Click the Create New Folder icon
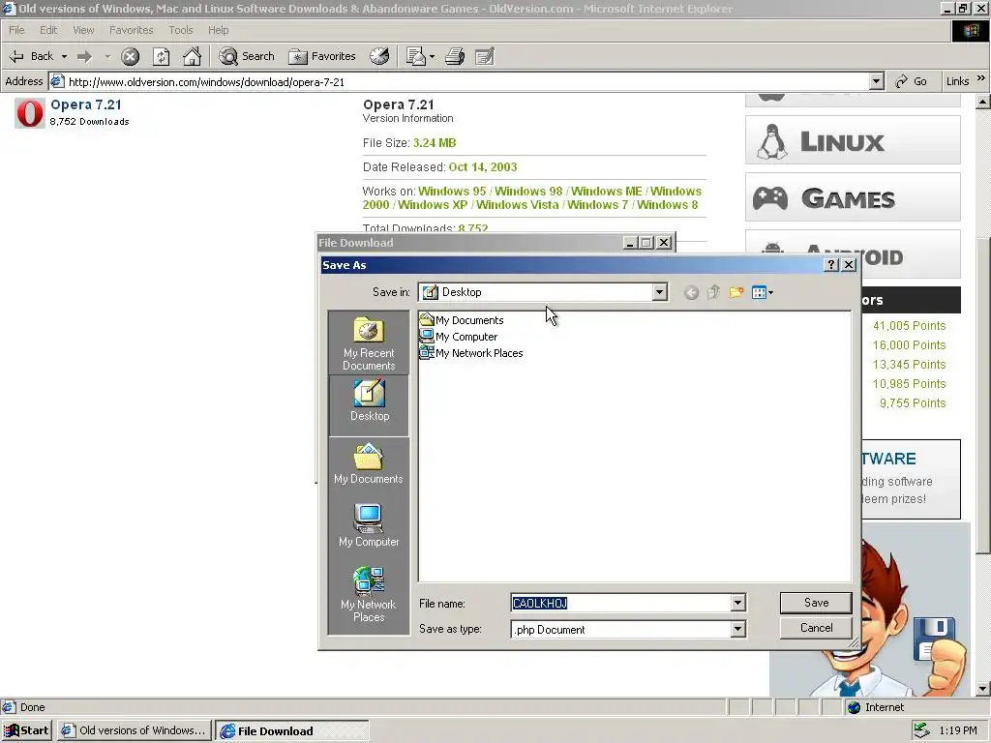This screenshot has height=743, width=991. point(736,292)
